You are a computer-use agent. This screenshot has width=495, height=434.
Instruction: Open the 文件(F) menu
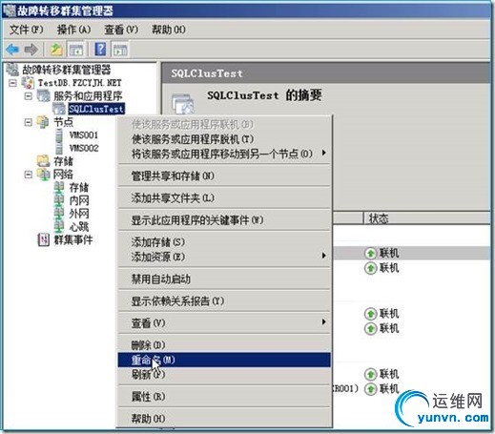pos(26,30)
